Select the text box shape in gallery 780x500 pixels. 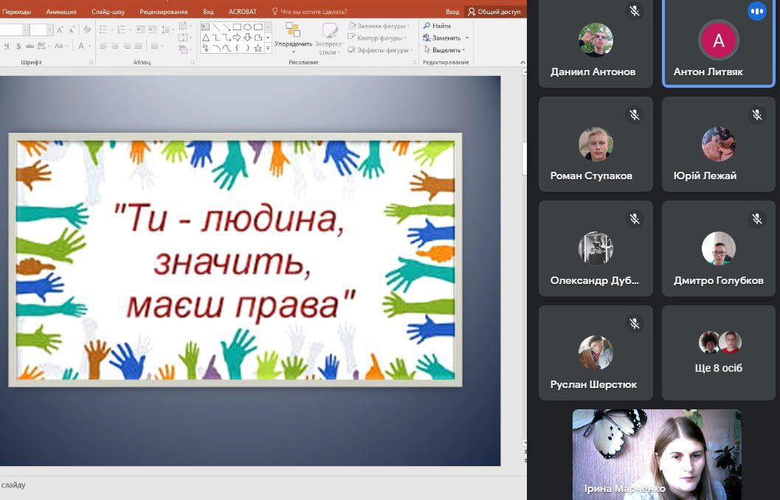205,27
